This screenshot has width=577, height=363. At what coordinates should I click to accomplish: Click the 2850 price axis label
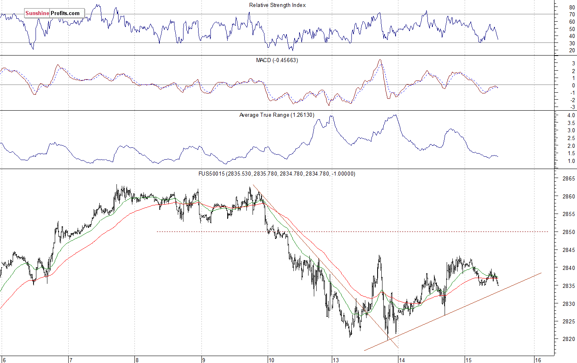click(x=568, y=232)
